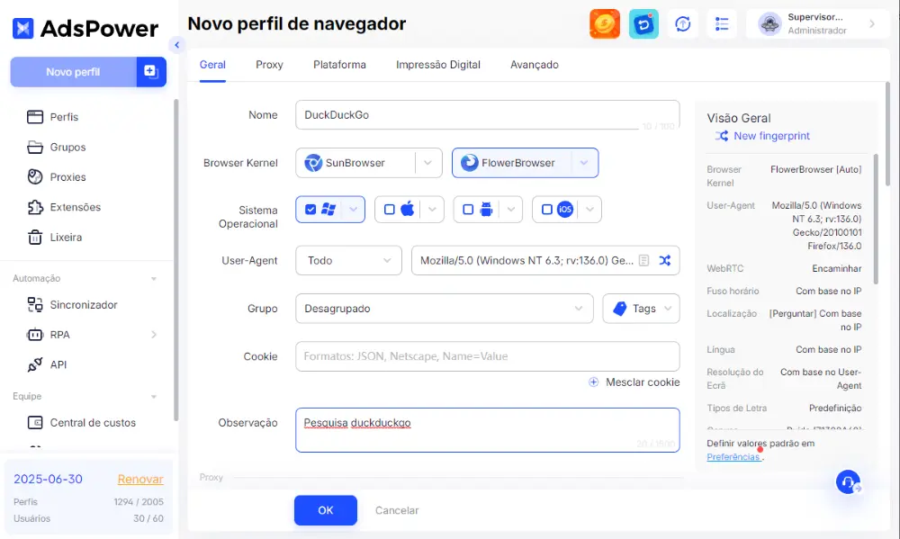Image resolution: width=900 pixels, height=539 pixels.
Task: Open API plug icon entry
Action: point(35,364)
